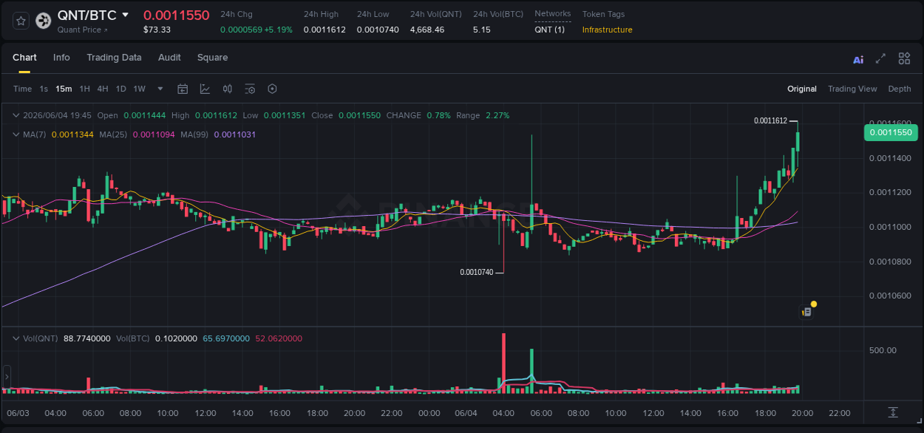
Task: Collapse the OHLC data row chevron
Action: (x=16, y=115)
